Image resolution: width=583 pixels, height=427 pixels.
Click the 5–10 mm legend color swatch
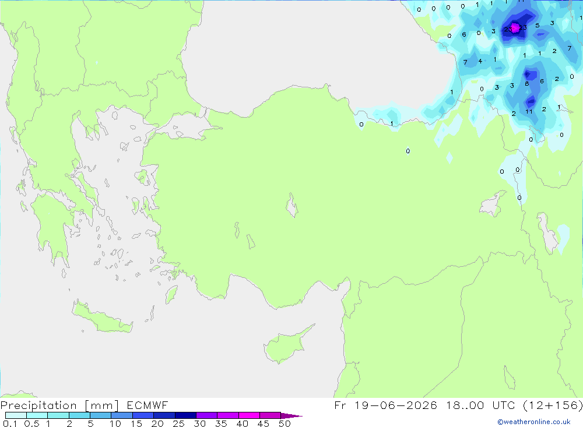click(x=100, y=415)
